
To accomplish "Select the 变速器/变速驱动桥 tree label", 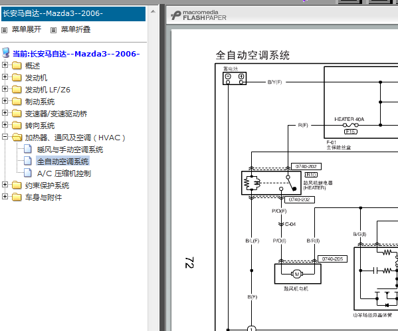I will click(x=56, y=114).
